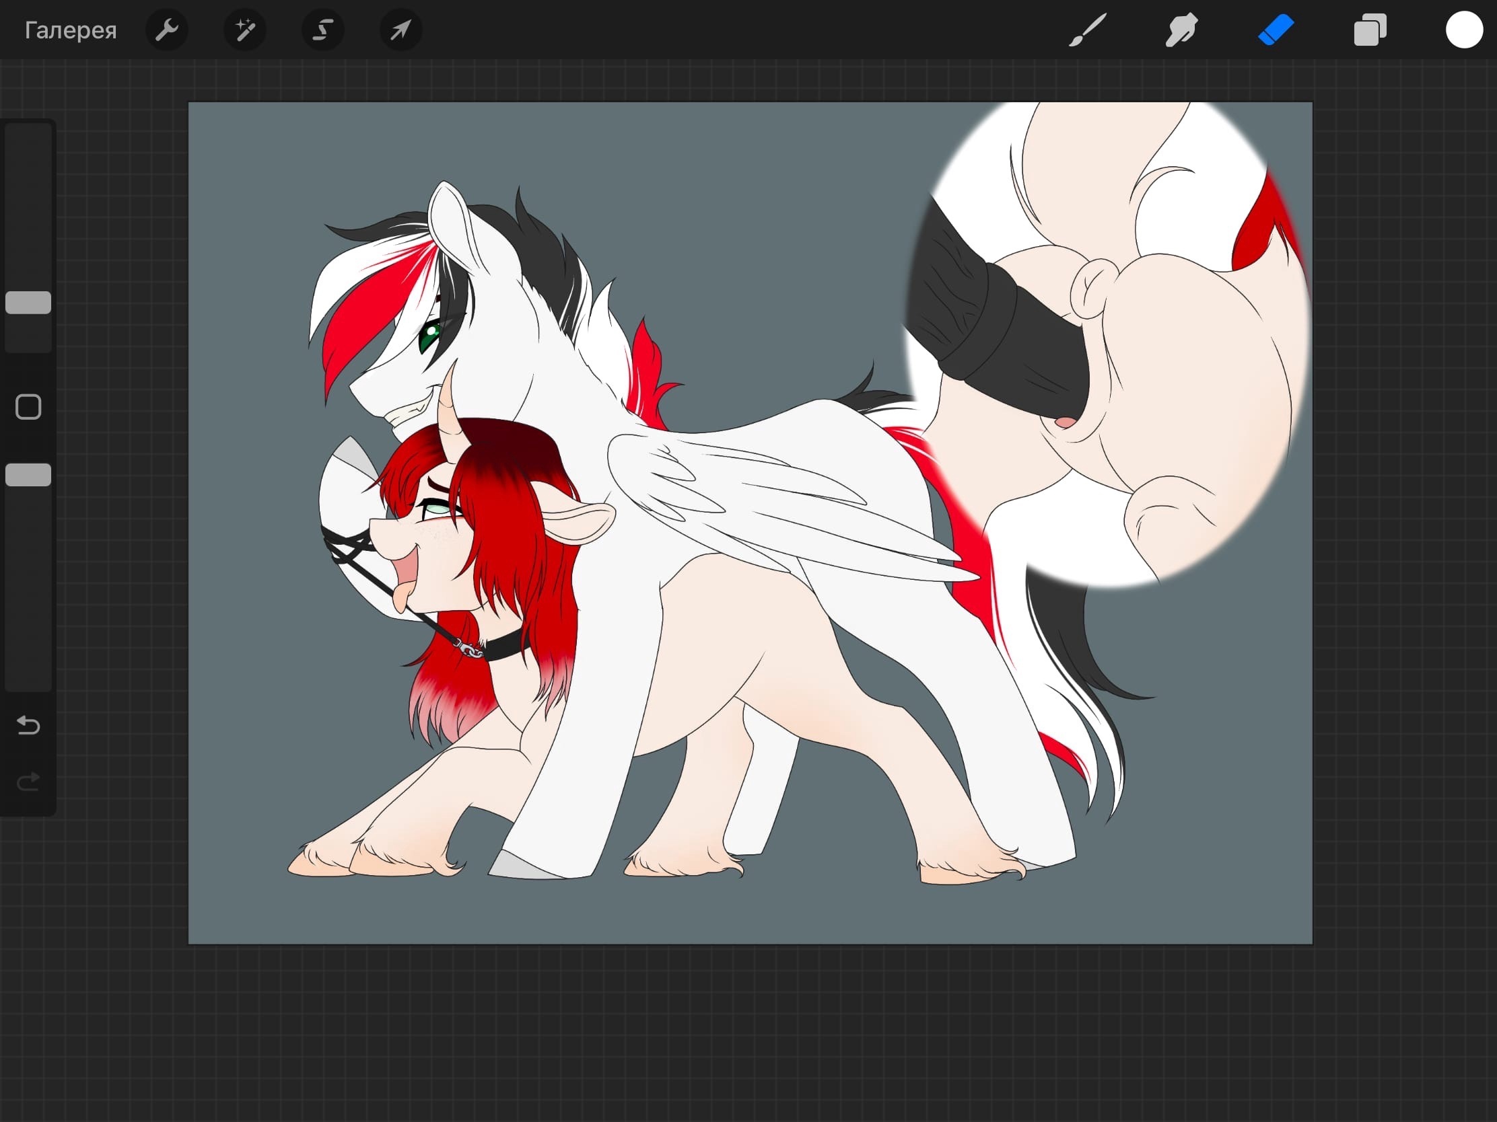Open the Adjustments magic wand menu

(x=245, y=30)
